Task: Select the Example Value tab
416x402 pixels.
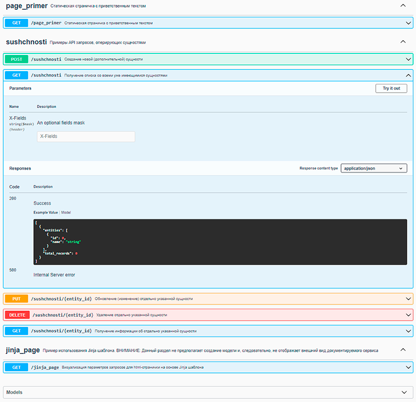Action: tap(46, 213)
